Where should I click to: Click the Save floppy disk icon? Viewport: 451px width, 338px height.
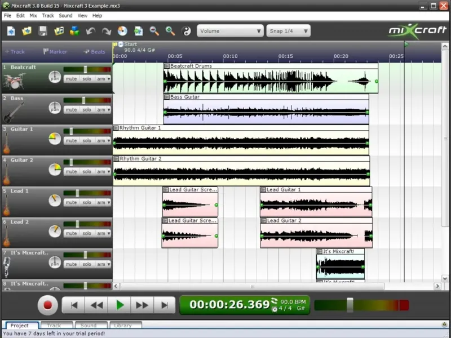pos(43,31)
